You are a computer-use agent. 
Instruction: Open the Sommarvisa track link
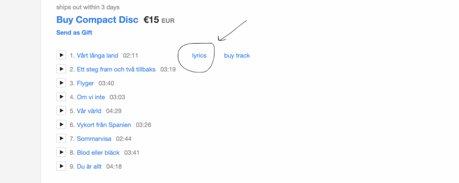94,139
